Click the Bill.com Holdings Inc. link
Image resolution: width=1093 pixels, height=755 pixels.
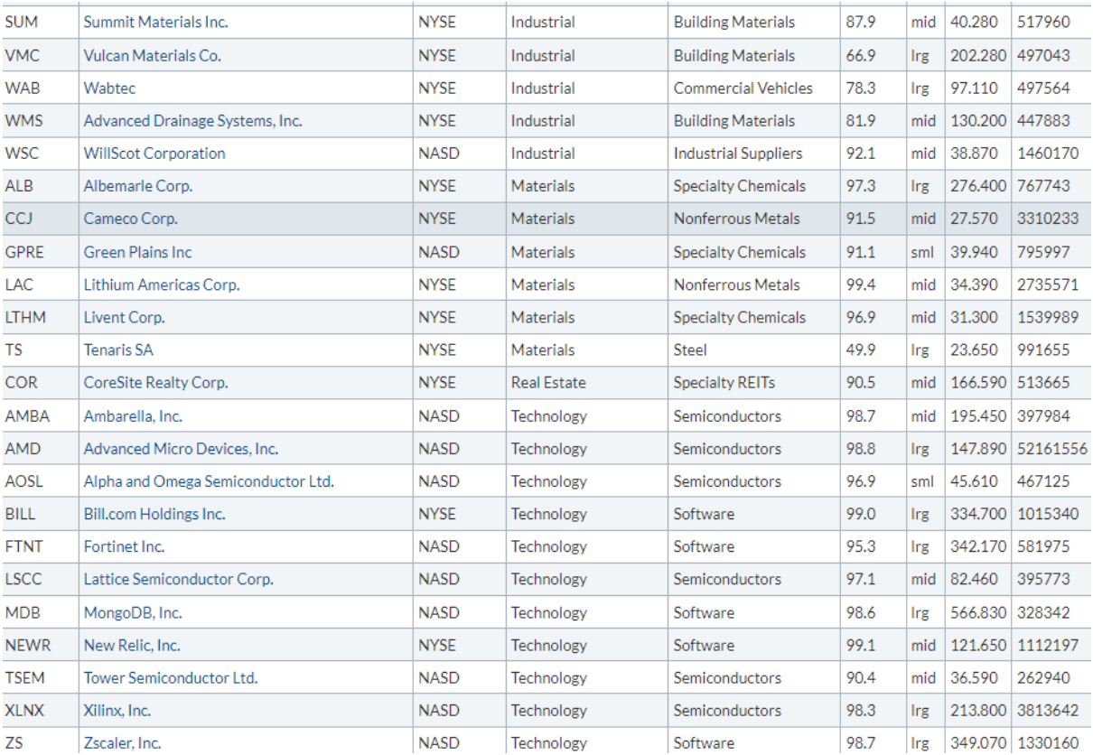pos(154,514)
